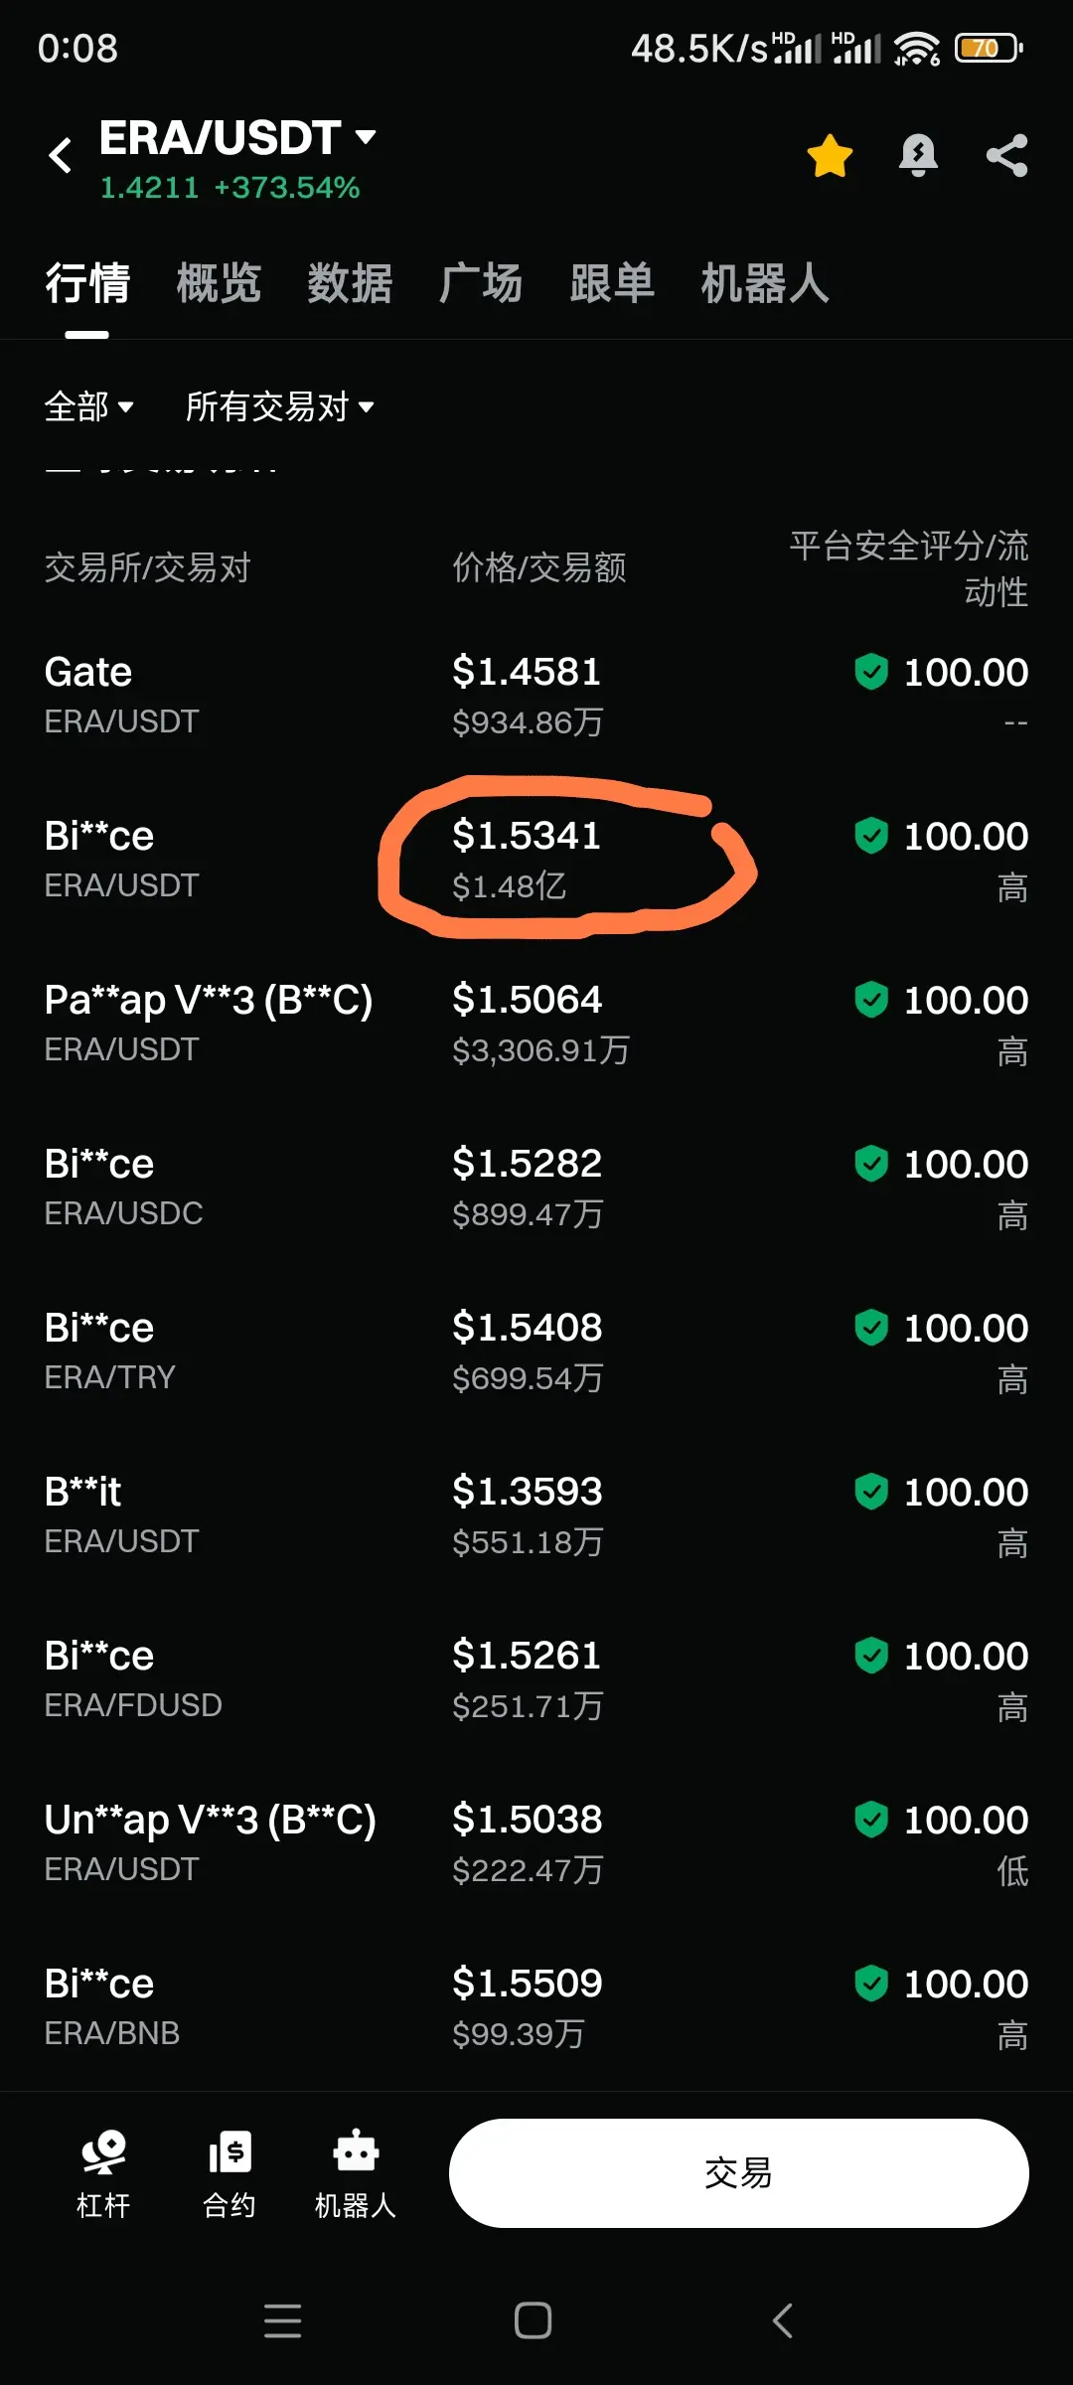Open the Gate ERA/USDT row

pos(536,696)
